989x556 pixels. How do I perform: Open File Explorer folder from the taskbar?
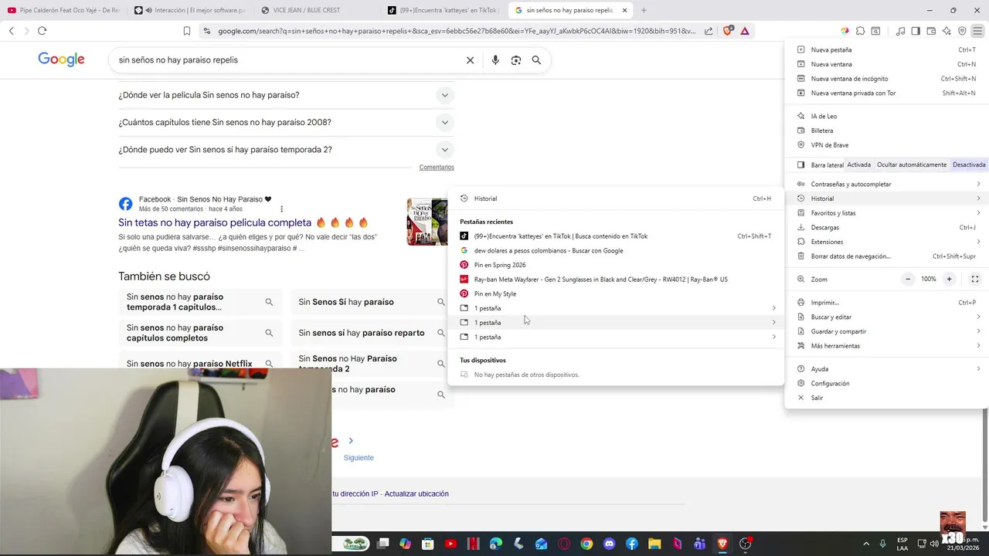(654, 544)
